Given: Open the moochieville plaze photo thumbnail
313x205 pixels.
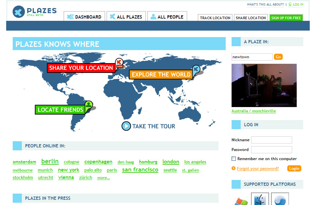Looking at the screenshot, I should [264, 85].
